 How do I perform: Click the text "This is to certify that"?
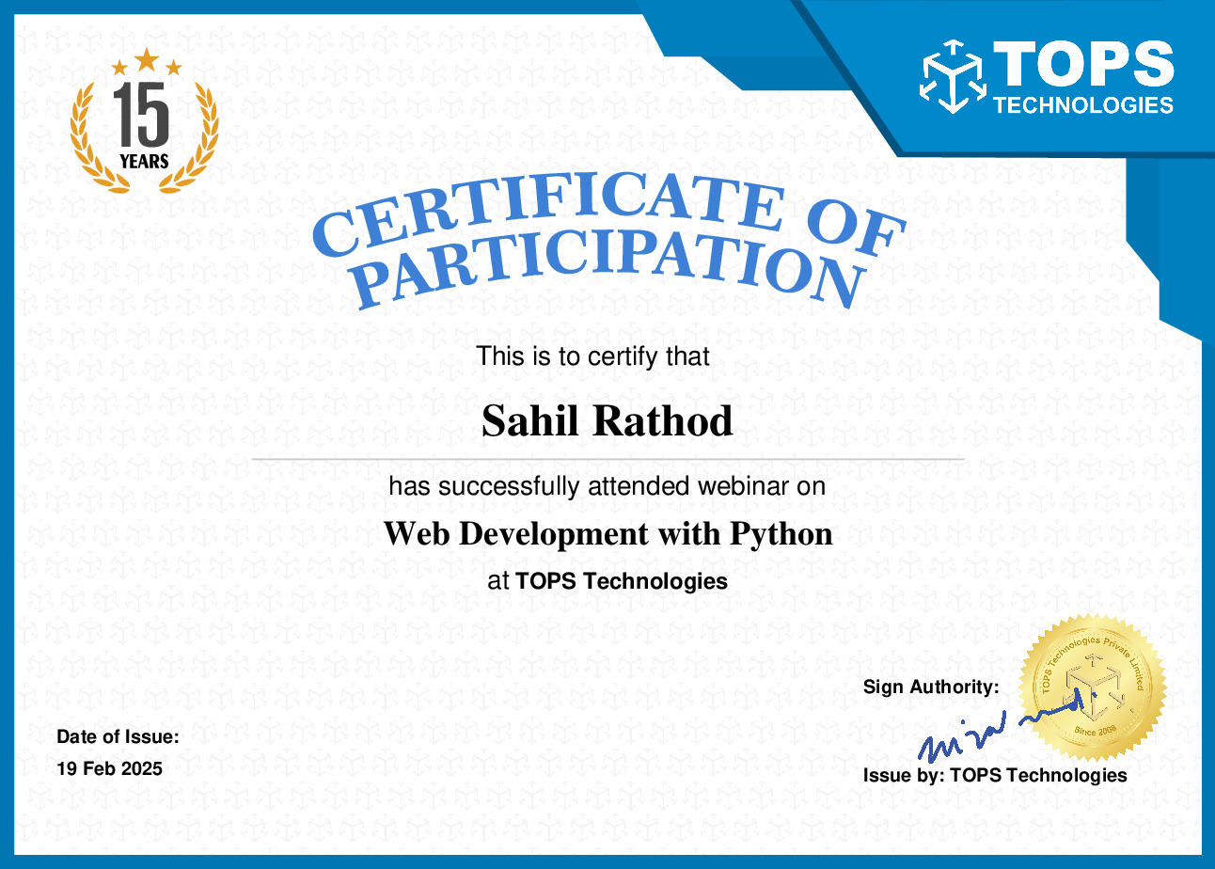[592, 356]
